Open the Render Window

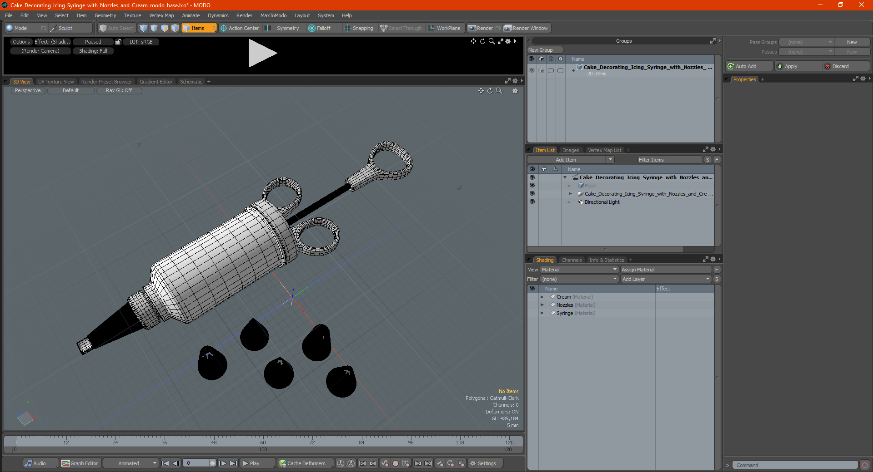click(527, 28)
